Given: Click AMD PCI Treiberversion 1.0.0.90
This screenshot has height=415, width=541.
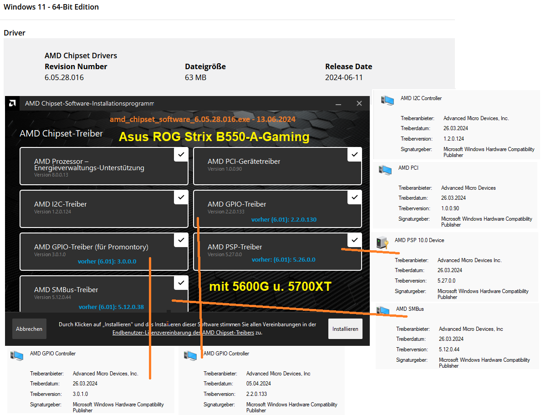Looking at the screenshot, I should pyautogui.click(x=450, y=208).
